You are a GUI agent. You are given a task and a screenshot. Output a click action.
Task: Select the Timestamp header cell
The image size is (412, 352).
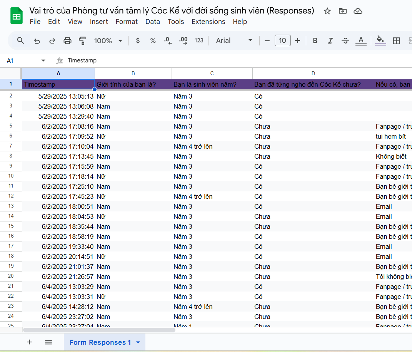(x=58, y=84)
